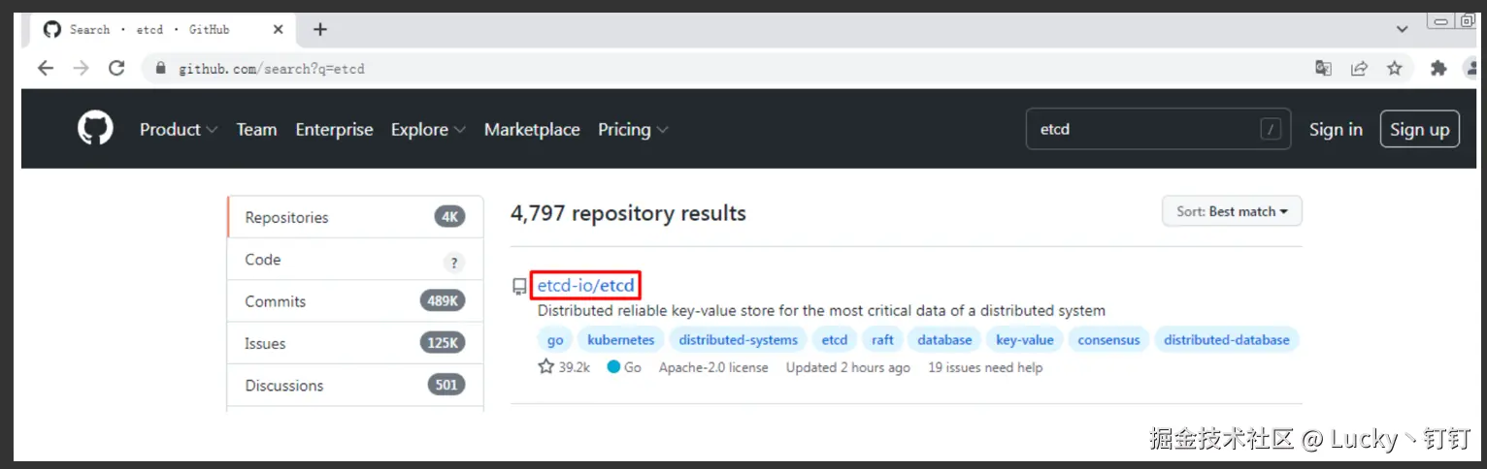Bookmark this page with the star icon

[x=1395, y=68]
